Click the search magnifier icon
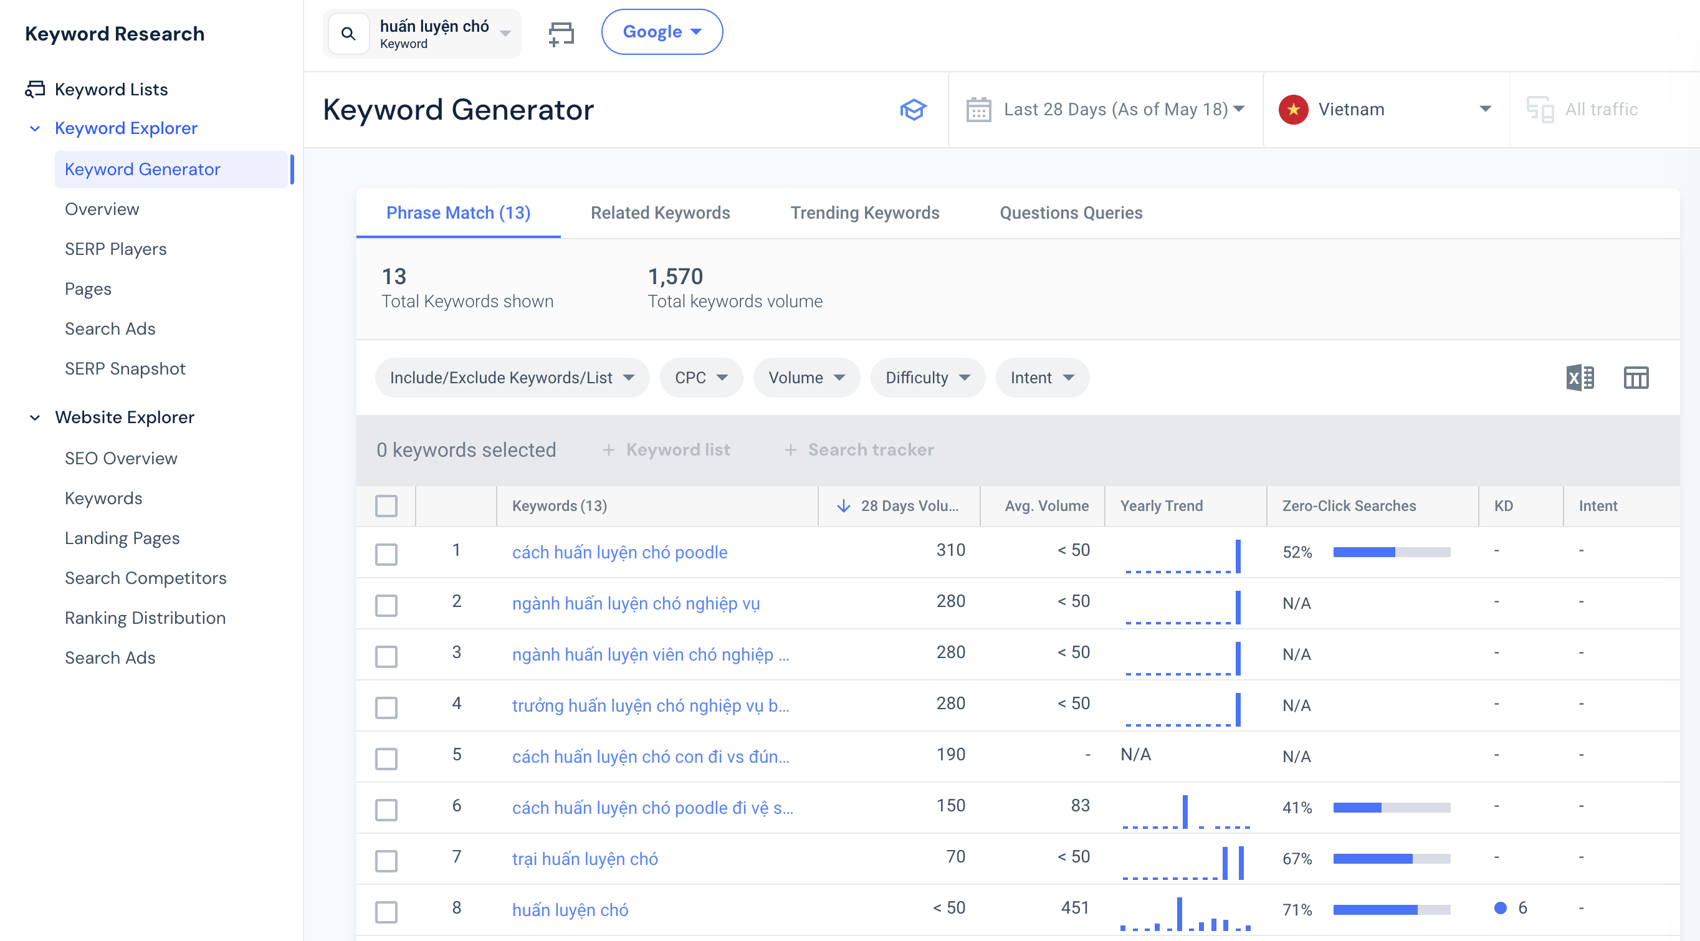Viewport: 1700px width, 941px height. pos(348,33)
